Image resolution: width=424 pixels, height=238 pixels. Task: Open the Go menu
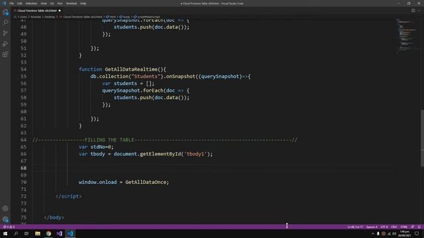52,3
